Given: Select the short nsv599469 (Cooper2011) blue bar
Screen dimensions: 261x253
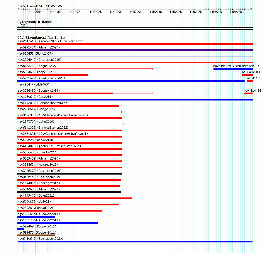Looking at the screenshot, I should point(21,229).
